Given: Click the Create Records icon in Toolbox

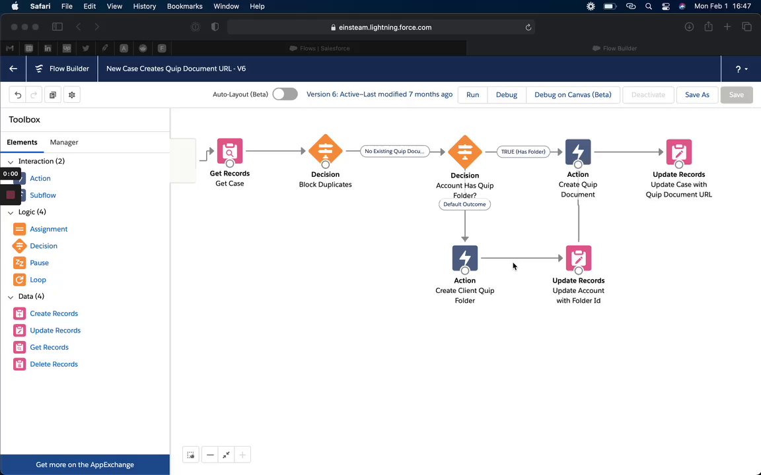Looking at the screenshot, I should pyautogui.click(x=19, y=313).
